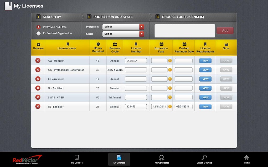
Task: Click the My Licenses book icon in header
Action: click(x=8, y=6)
